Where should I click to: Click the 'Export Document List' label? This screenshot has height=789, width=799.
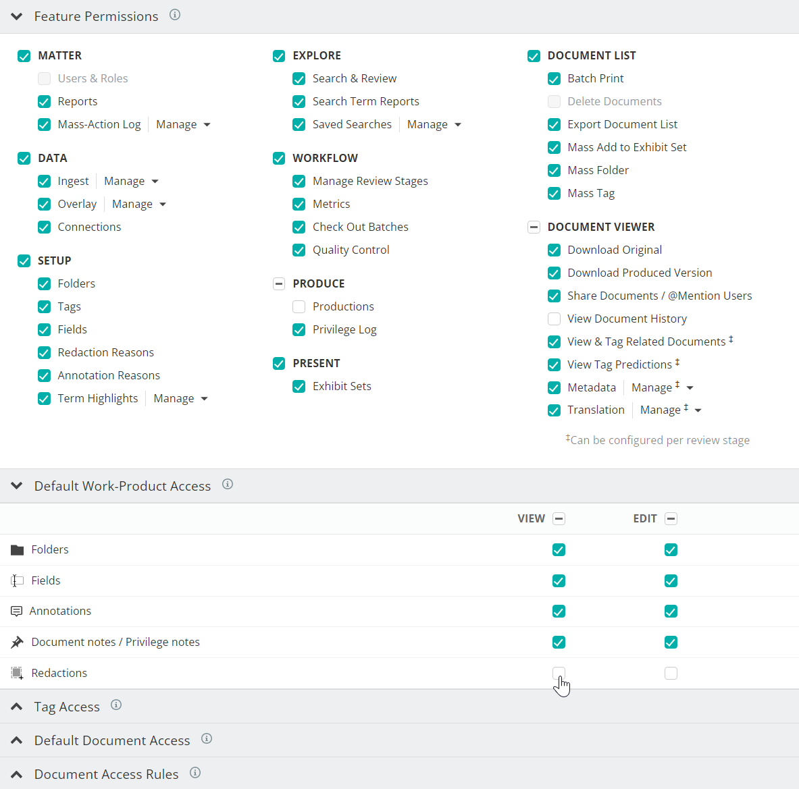click(x=622, y=124)
